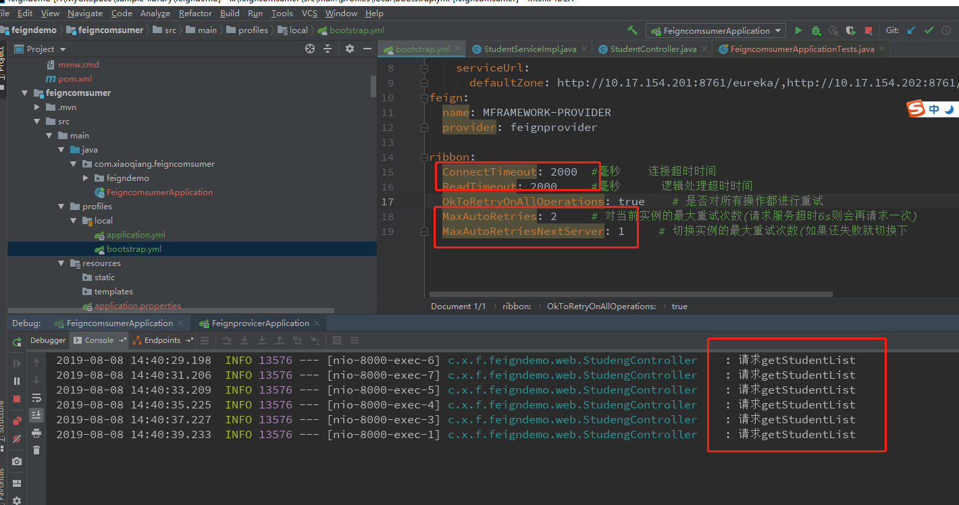Clear console with the trash icon

36,450
